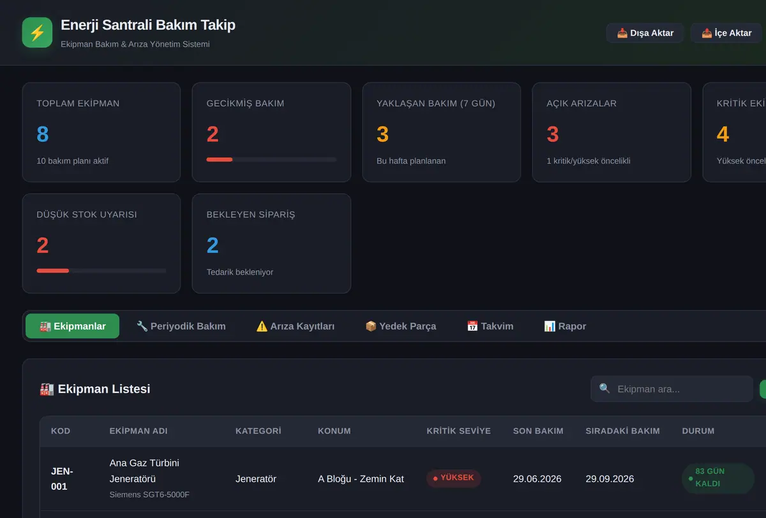766x518 pixels.
Task: Click the Sıradaki Bakım column header
Action: click(x=623, y=431)
